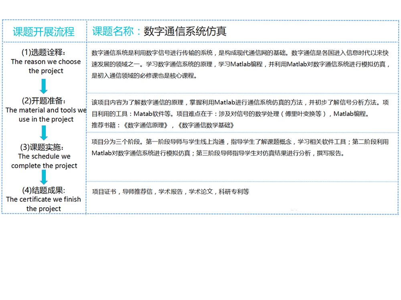
Task: Click the line beginning 是初入通信领域的必修课
Action: [144, 76]
